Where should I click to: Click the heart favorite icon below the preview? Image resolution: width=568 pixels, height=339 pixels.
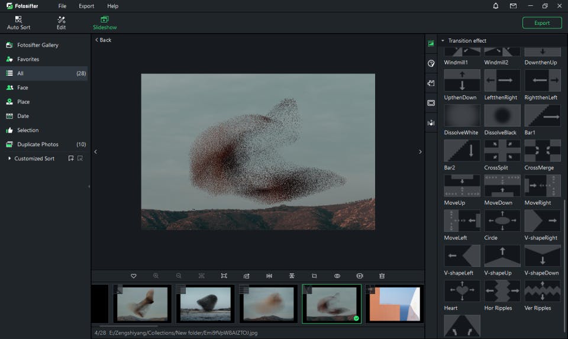tap(134, 276)
